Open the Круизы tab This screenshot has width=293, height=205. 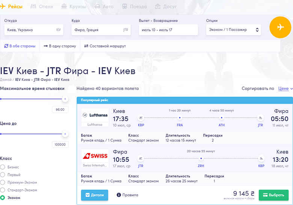click(74, 7)
